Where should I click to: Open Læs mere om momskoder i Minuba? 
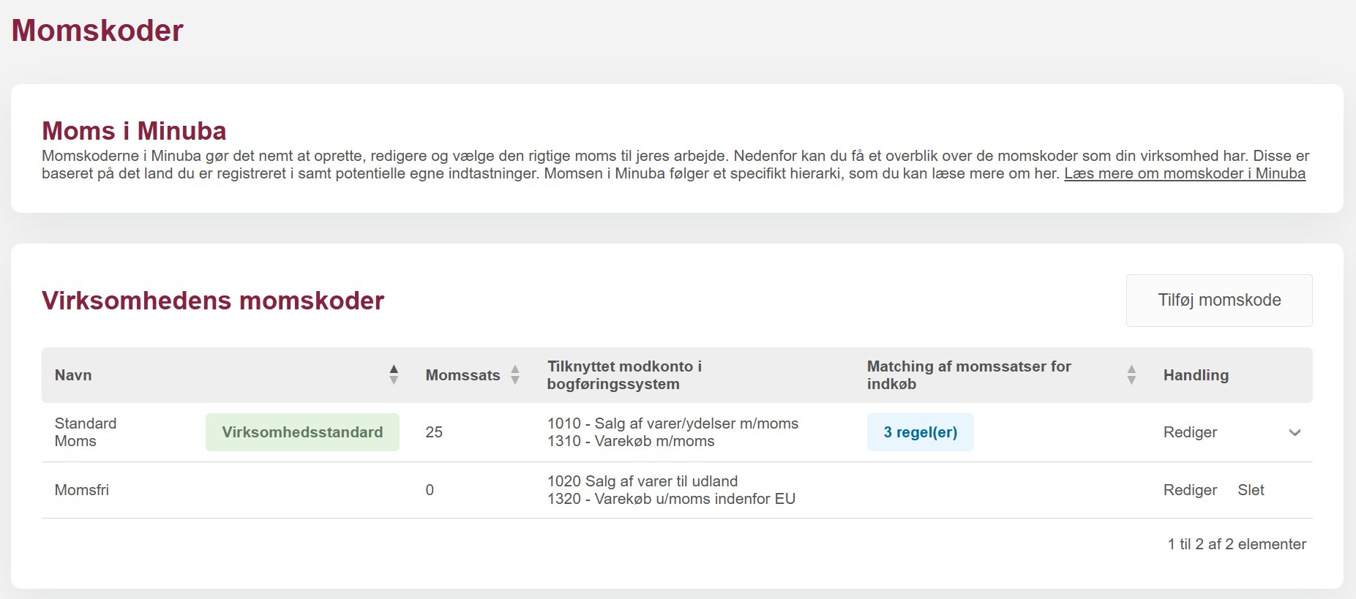pyautogui.click(x=1184, y=173)
